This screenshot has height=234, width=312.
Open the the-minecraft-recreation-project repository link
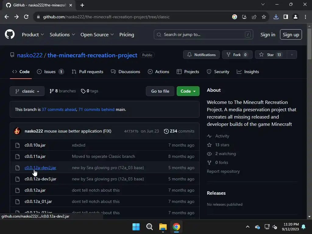point(92,55)
